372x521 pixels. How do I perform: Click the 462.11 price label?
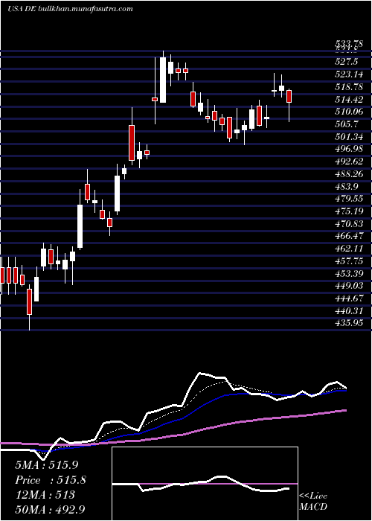pyautogui.click(x=349, y=249)
